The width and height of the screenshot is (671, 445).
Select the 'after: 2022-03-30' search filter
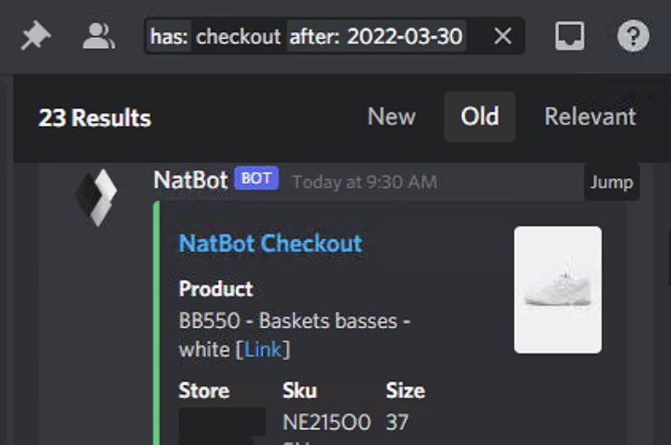click(376, 36)
